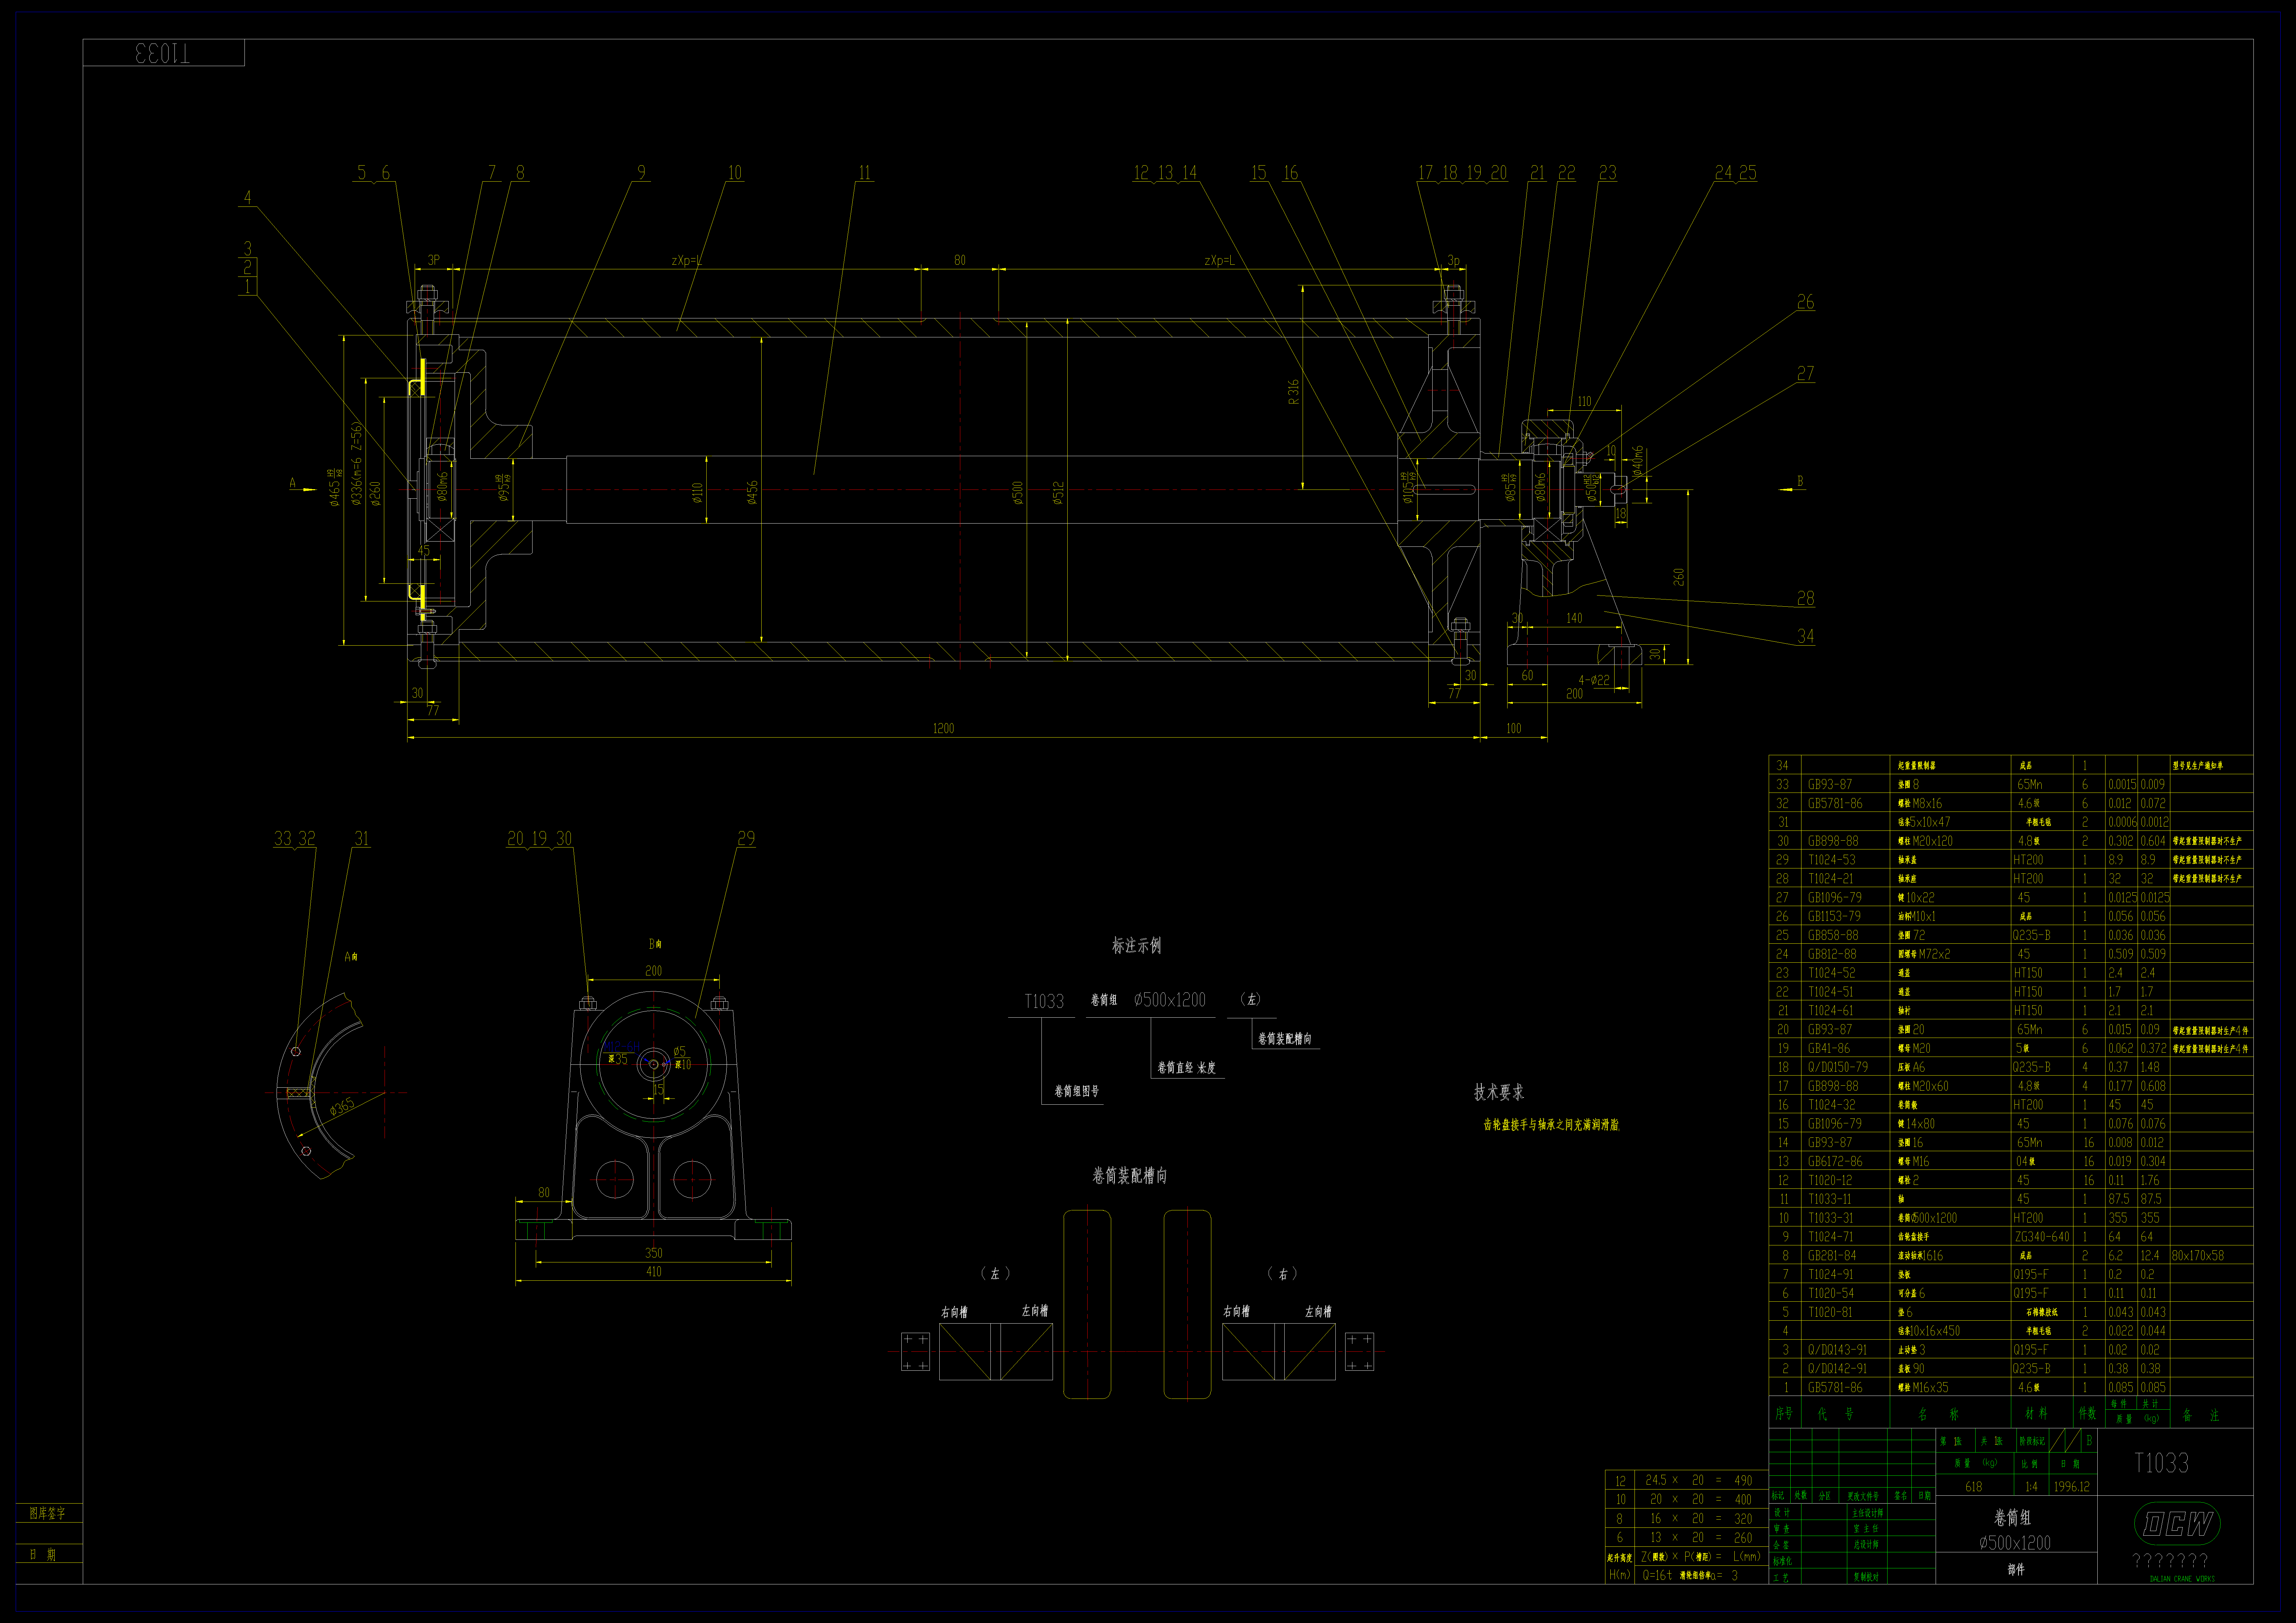Click "GB41-86" in the parts list

[x=1829, y=1048]
